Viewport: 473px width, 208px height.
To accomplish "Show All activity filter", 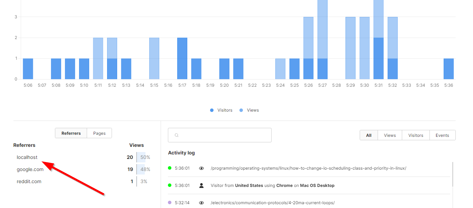I will pos(369,135).
